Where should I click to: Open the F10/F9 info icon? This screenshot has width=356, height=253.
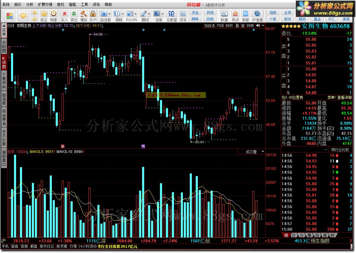(130, 14)
